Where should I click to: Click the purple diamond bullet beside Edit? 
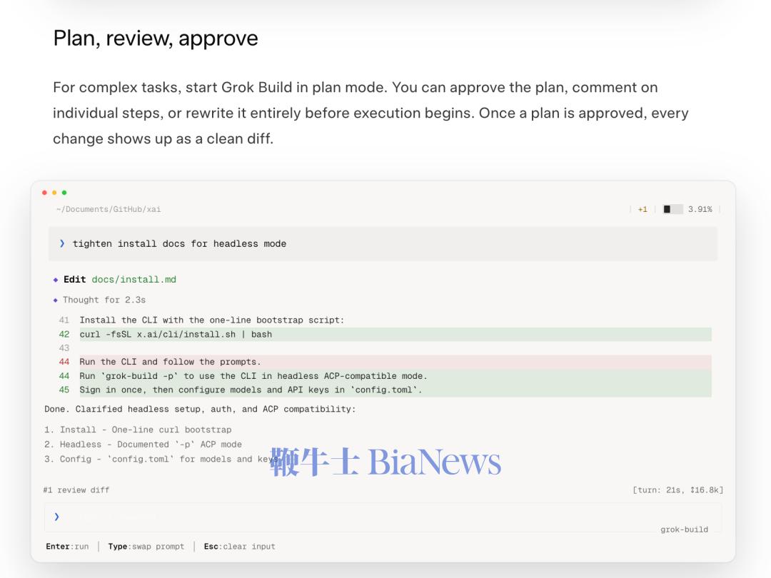(56, 280)
